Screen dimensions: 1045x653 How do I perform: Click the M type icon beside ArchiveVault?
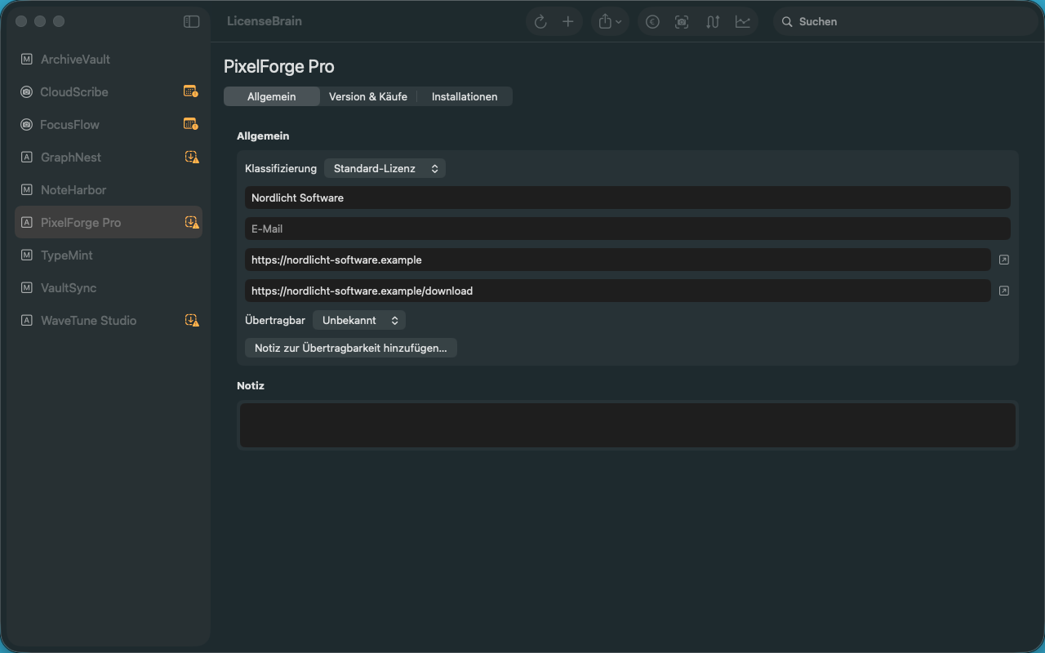(x=27, y=60)
